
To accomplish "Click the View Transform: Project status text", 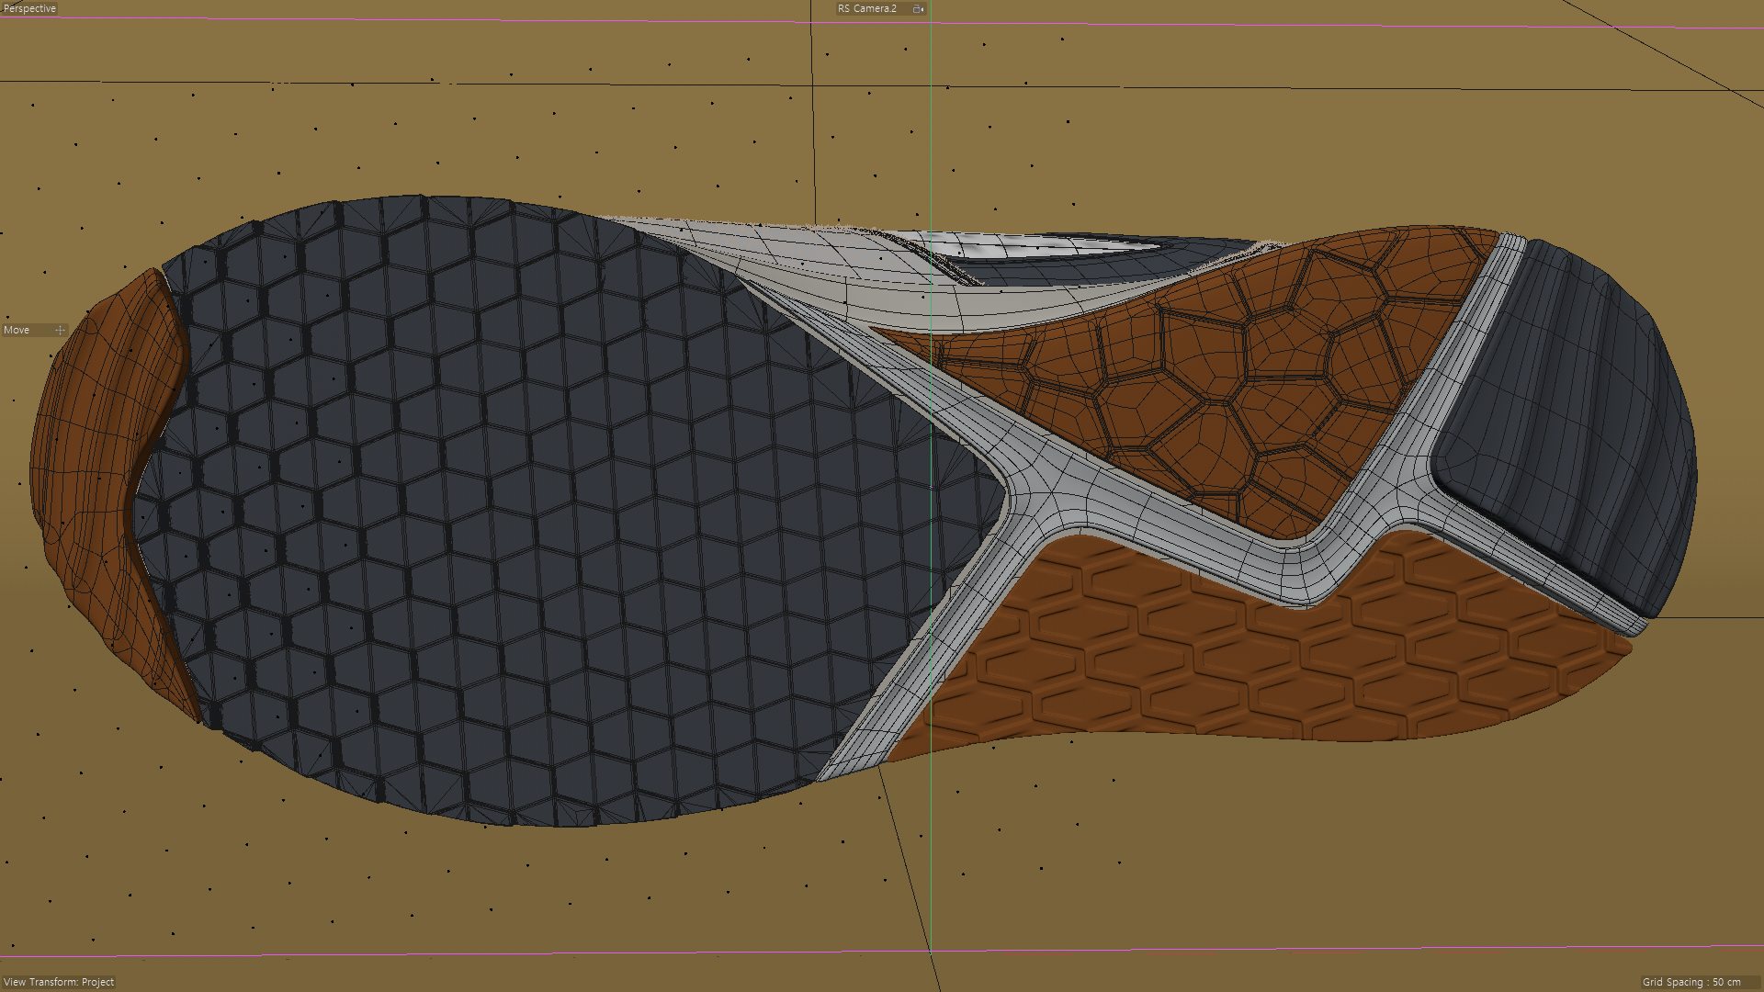I will tap(59, 982).
